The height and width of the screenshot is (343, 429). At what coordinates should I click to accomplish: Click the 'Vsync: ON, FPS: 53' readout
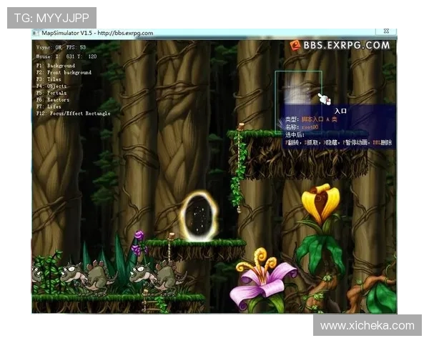click(x=61, y=47)
